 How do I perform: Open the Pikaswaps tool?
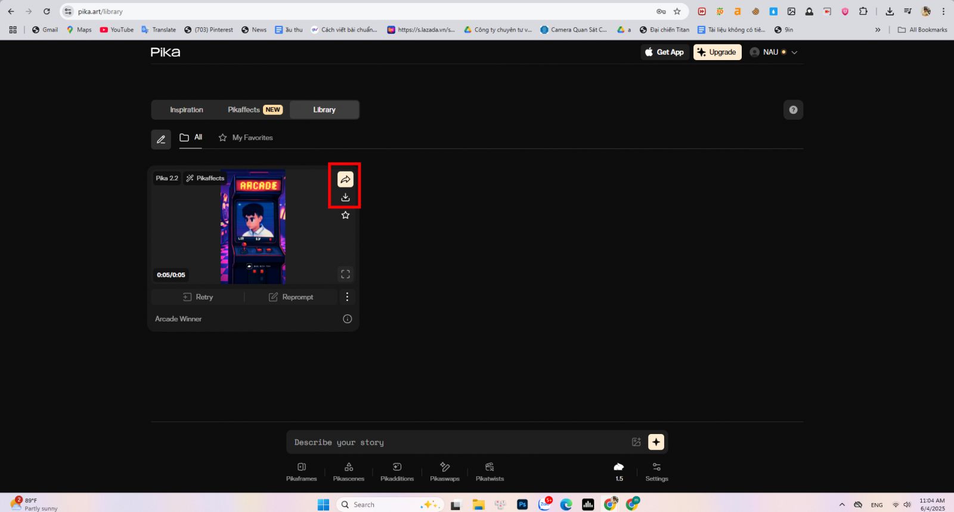point(445,472)
